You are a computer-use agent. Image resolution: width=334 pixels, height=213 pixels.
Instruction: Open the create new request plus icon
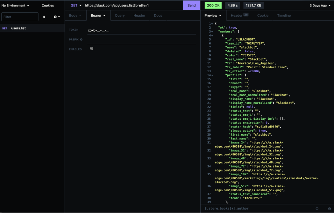coord(57,17)
